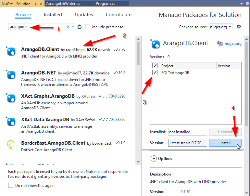Select the SQLToArangoDB project row
Screen dimensions: 250x196
click(x=196, y=72)
